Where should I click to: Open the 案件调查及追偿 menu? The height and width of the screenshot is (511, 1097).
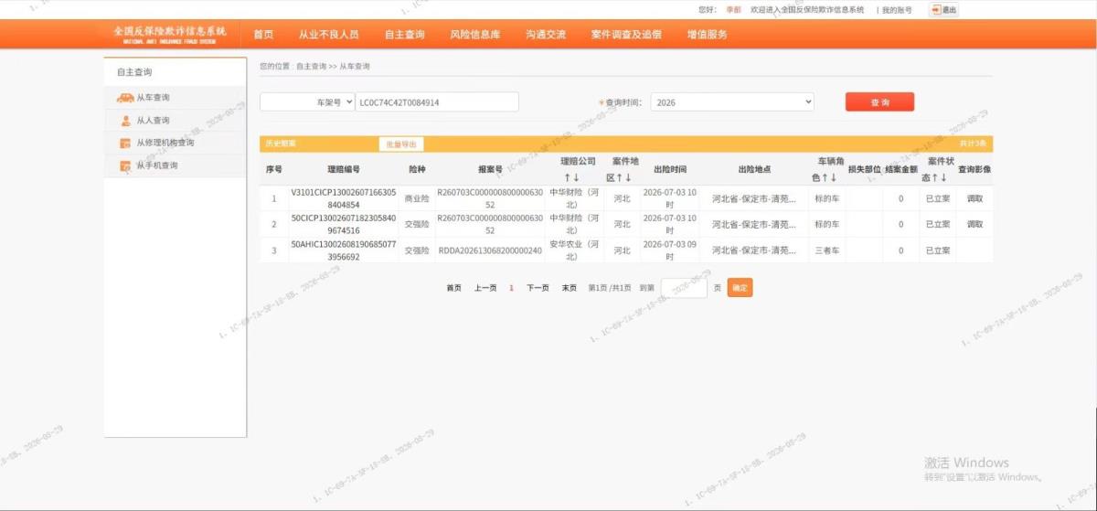pos(626,35)
